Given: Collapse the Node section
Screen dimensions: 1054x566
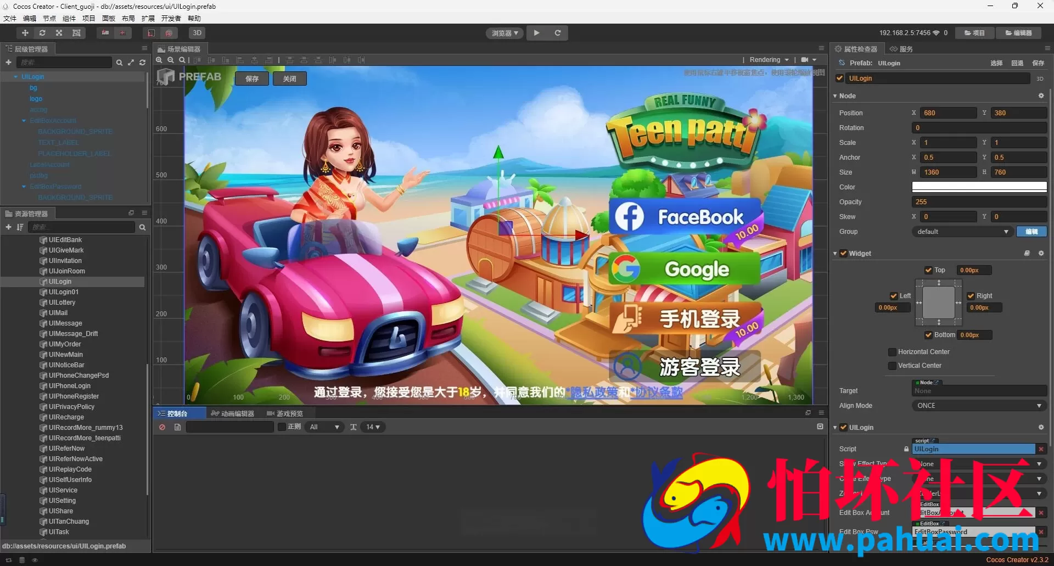Looking at the screenshot, I should coord(835,96).
